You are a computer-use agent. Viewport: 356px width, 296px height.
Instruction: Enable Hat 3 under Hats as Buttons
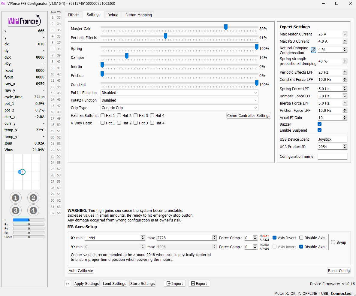tap(136, 115)
